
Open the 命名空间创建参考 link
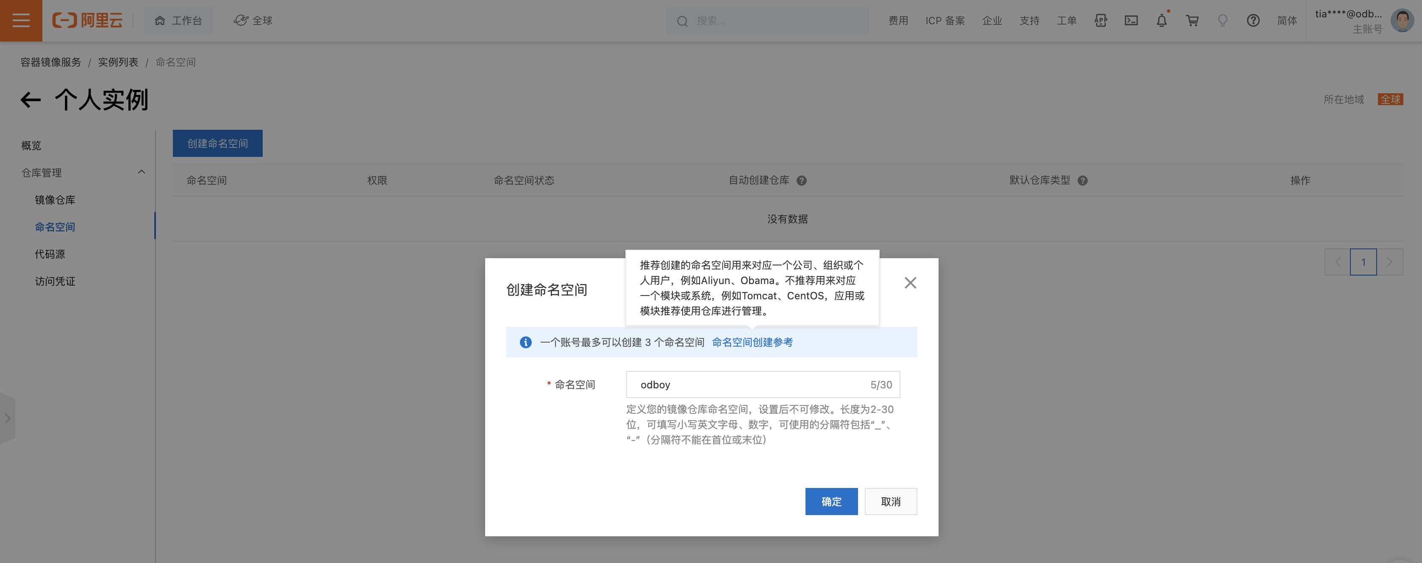[752, 342]
